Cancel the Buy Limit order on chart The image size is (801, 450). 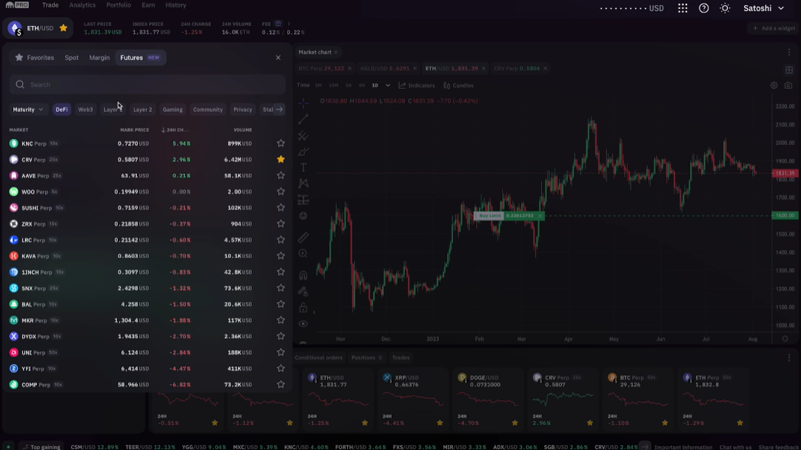[540, 216]
